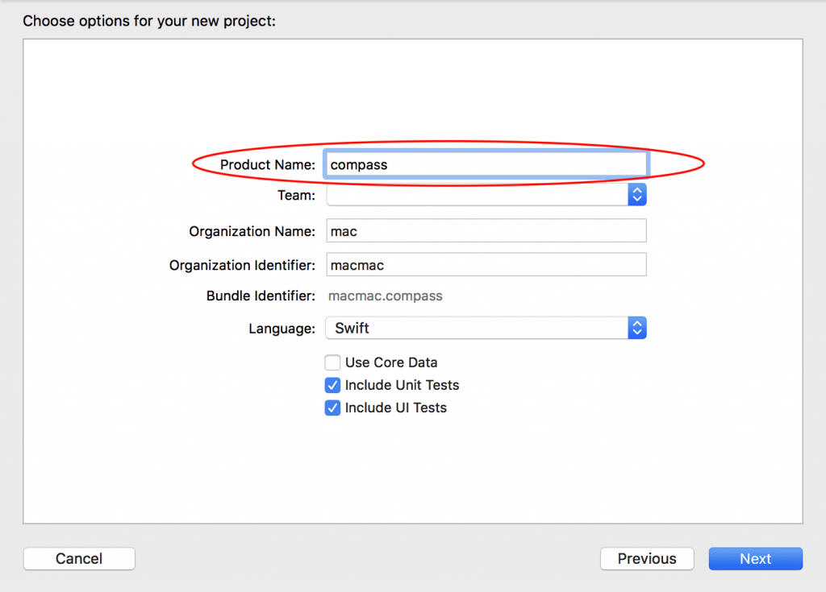This screenshot has width=826, height=592.
Task: Click the Organization Name field
Action: click(486, 231)
